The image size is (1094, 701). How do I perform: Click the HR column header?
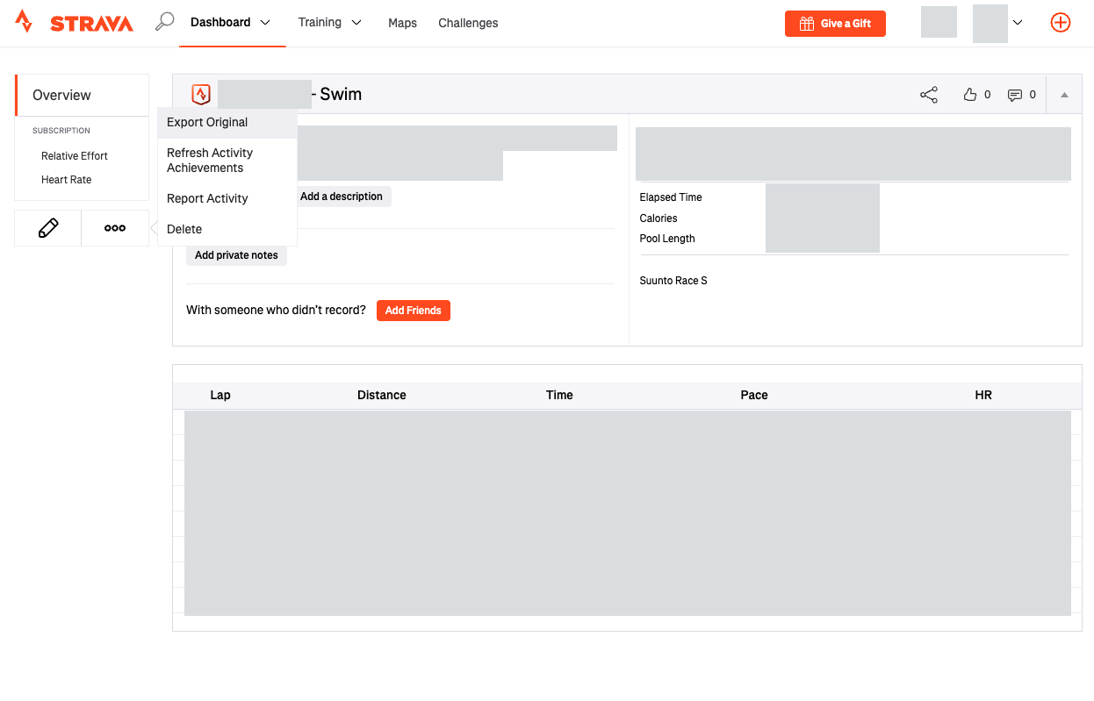(983, 396)
